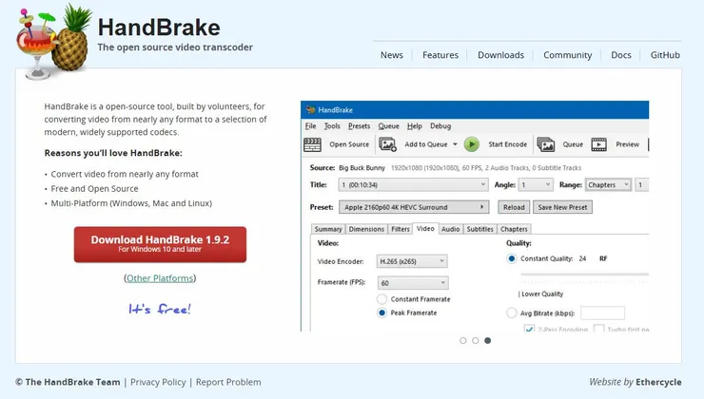The image size is (704, 399).
Task: Open the Presets menu
Action: click(360, 126)
